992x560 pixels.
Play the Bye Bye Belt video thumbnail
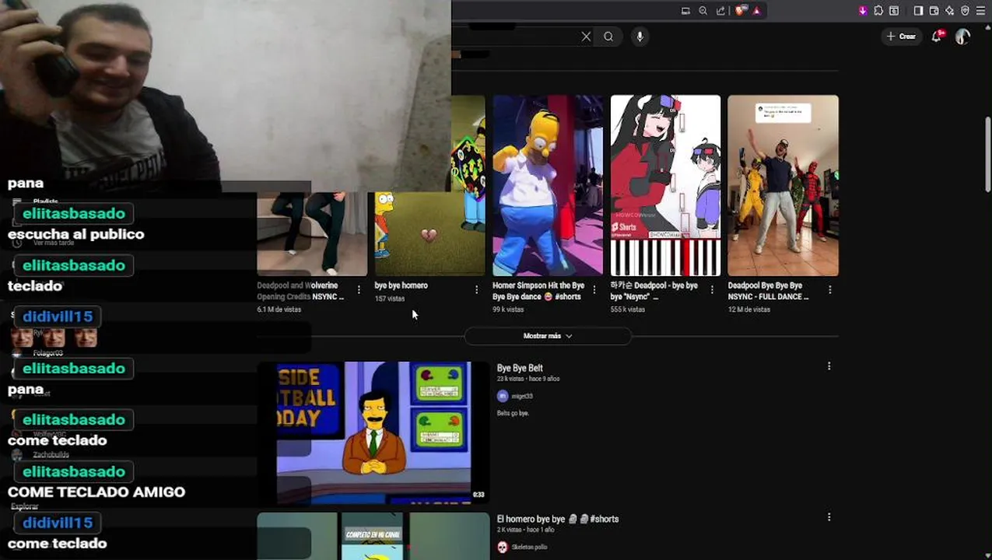(x=373, y=432)
